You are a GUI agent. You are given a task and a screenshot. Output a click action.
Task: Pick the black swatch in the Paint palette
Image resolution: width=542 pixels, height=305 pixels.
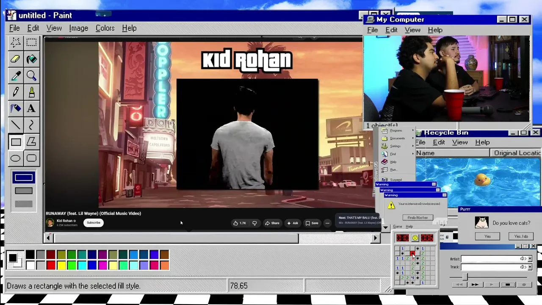(x=30, y=255)
